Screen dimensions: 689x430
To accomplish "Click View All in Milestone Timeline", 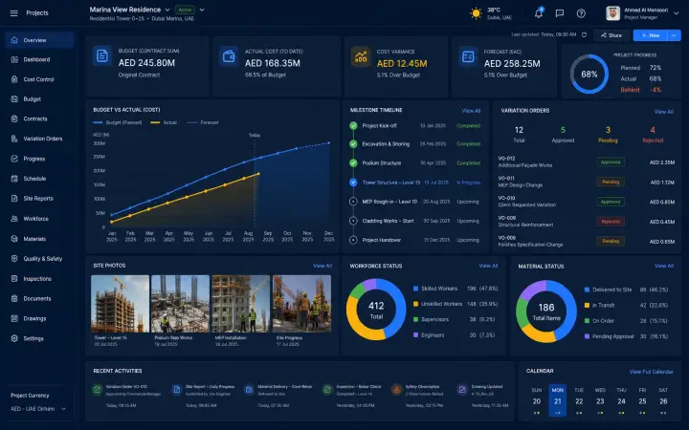I will click(471, 111).
